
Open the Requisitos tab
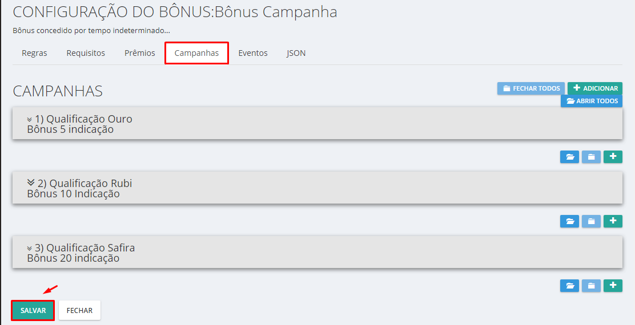tap(86, 53)
